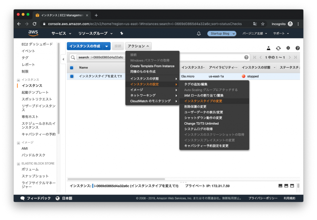Open the リソースグループ dropdown

point(95,33)
